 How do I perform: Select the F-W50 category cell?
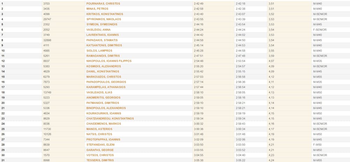[x=318, y=145]
